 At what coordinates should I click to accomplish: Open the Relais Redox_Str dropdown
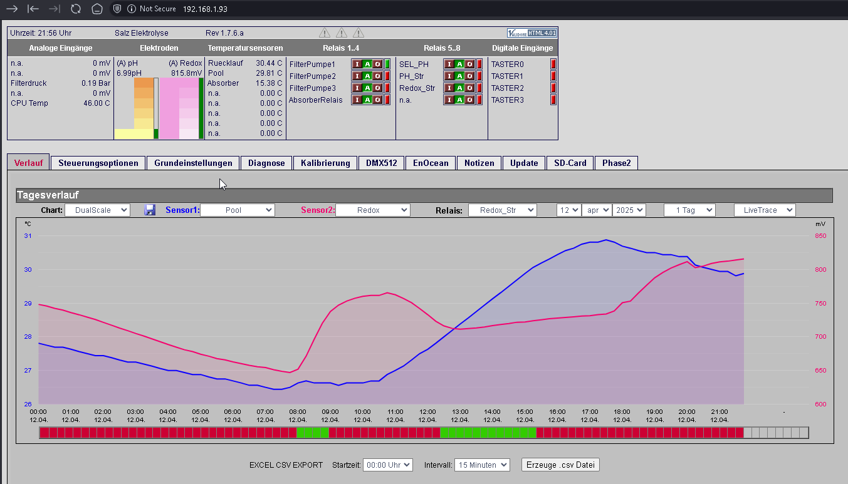[x=503, y=210]
